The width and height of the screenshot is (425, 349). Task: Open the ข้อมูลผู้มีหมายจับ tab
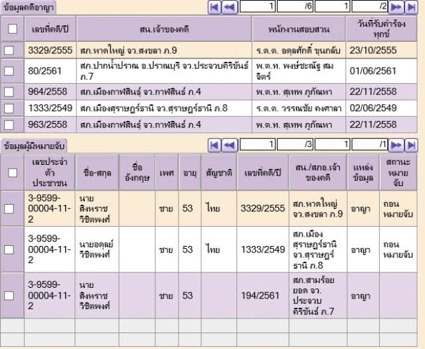(34, 146)
